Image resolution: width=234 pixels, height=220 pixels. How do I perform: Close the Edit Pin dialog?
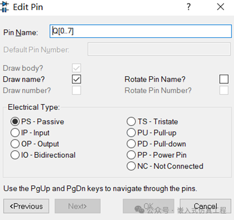pos(220,7)
